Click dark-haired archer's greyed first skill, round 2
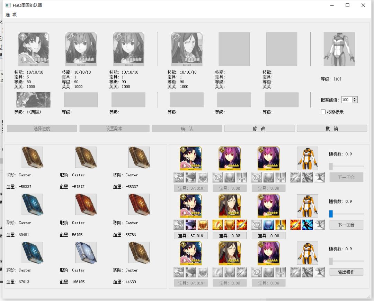The height and width of the screenshot is (301, 374). [x=179, y=225]
